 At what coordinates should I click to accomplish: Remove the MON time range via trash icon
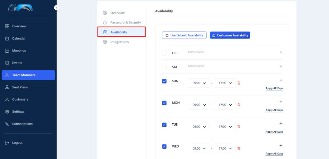point(239,105)
